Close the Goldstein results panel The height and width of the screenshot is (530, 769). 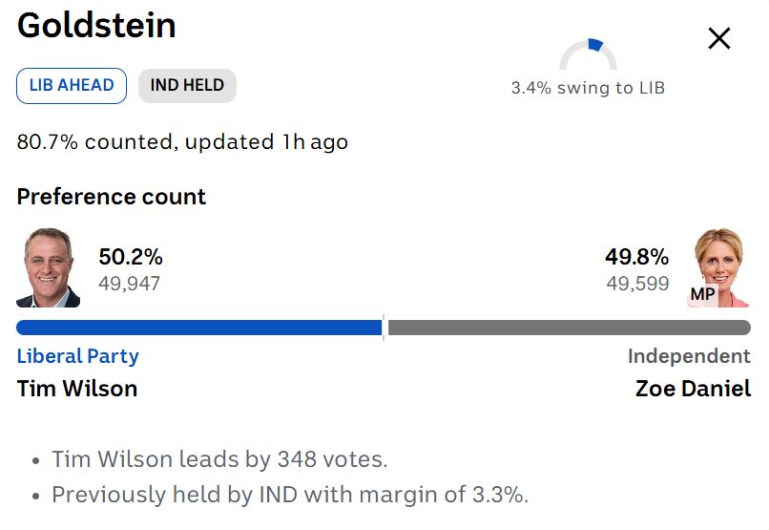718,38
